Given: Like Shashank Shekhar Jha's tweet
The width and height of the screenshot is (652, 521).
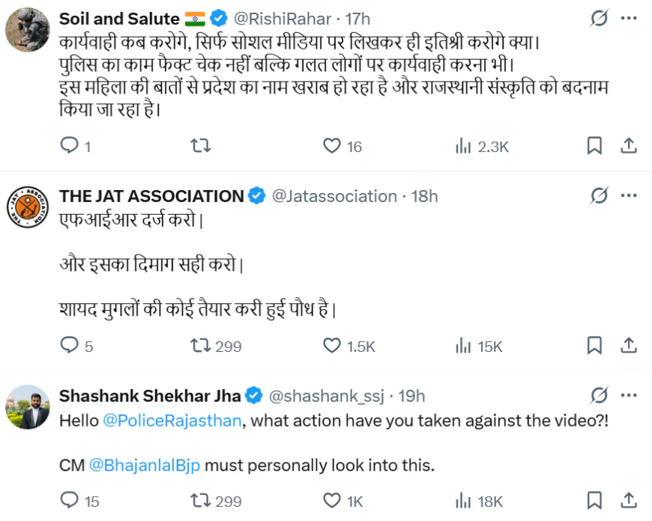Looking at the screenshot, I should coord(332,500).
